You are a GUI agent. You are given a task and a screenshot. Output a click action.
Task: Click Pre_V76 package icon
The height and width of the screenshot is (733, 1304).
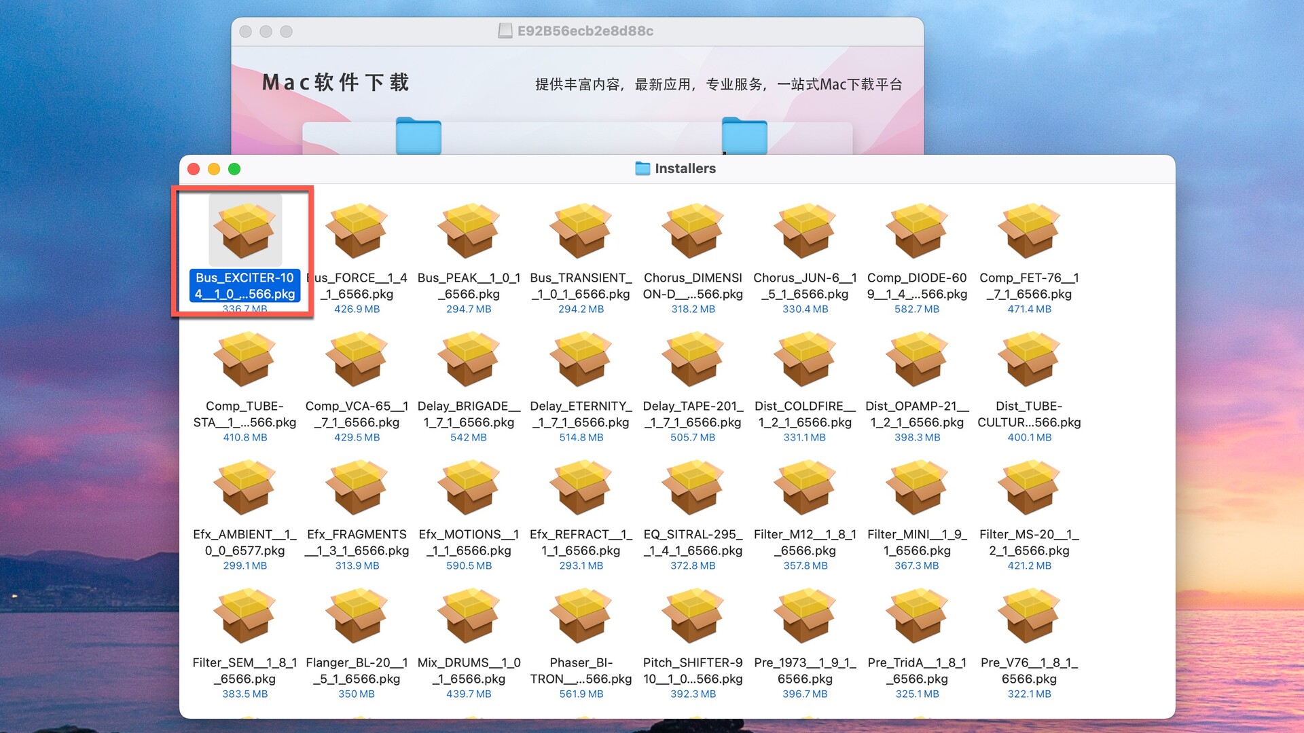pyautogui.click(x=1029, y=616)
